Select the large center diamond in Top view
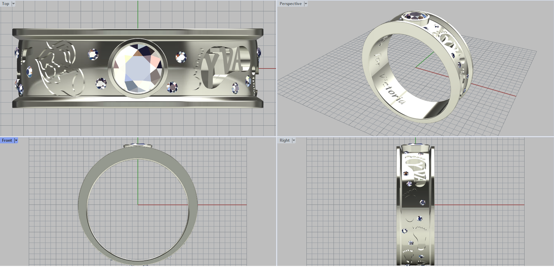The height and width of the screenshot is (267, 554). coord(138,68)
